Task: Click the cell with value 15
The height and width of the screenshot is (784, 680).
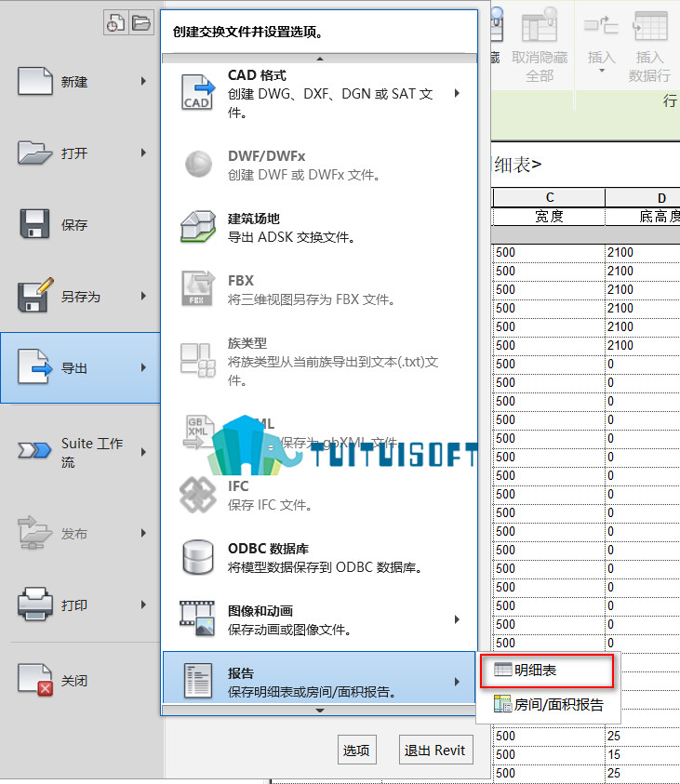Action: 643,754
